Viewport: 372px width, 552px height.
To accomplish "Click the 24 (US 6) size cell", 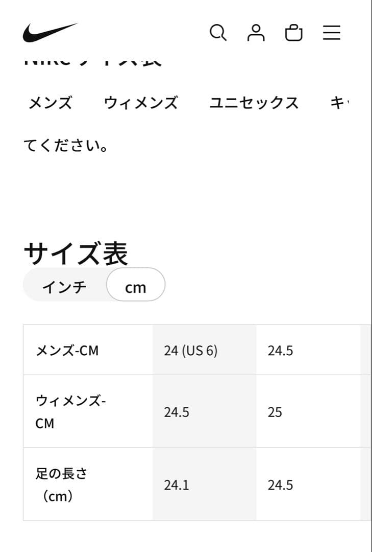I will tap(191, 351).
